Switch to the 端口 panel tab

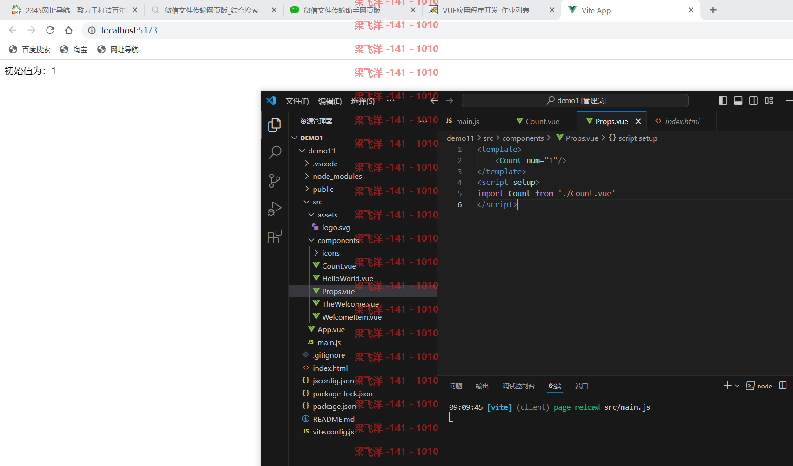coord(582,386)
